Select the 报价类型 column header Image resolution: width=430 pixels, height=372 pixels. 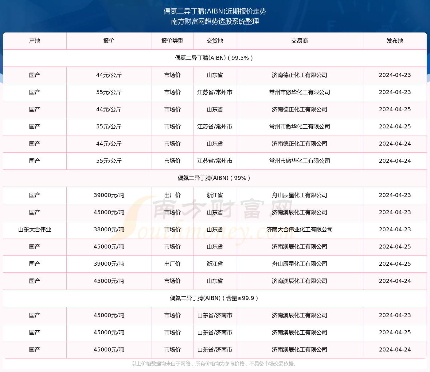point(172,41)
